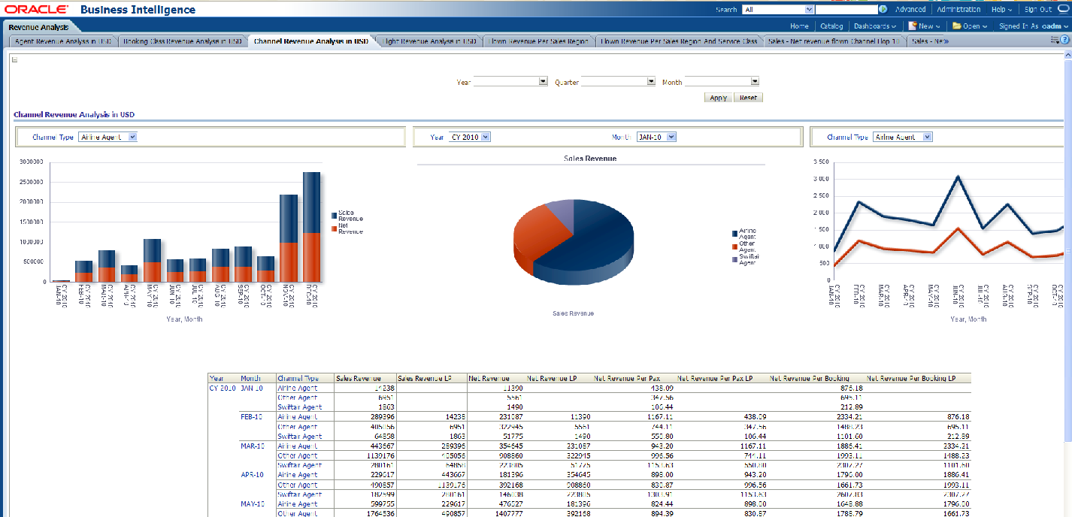Switch to Booking Class Revenue Analysis tab
Viewport: 1072px width, 517px height.
tap(183, 41)
